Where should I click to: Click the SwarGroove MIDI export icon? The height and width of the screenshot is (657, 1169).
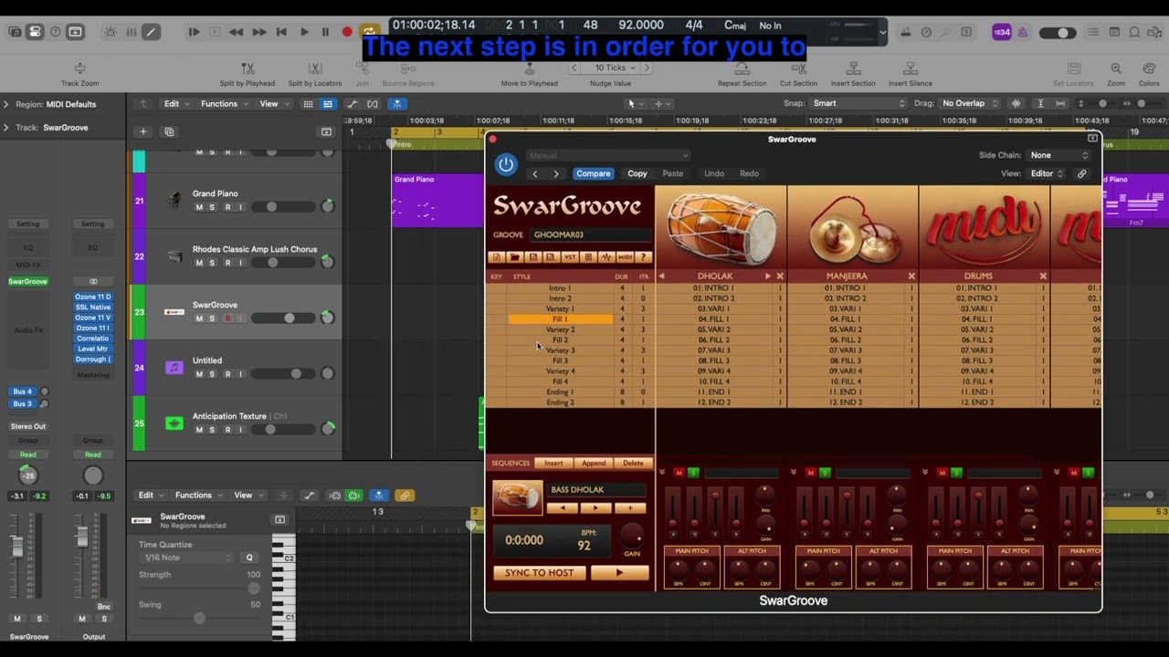click(x=626, y=257)
